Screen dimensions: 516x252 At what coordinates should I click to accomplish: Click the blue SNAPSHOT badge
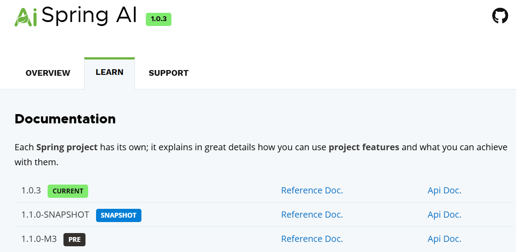pyautogui.click(x=119, y=215)
